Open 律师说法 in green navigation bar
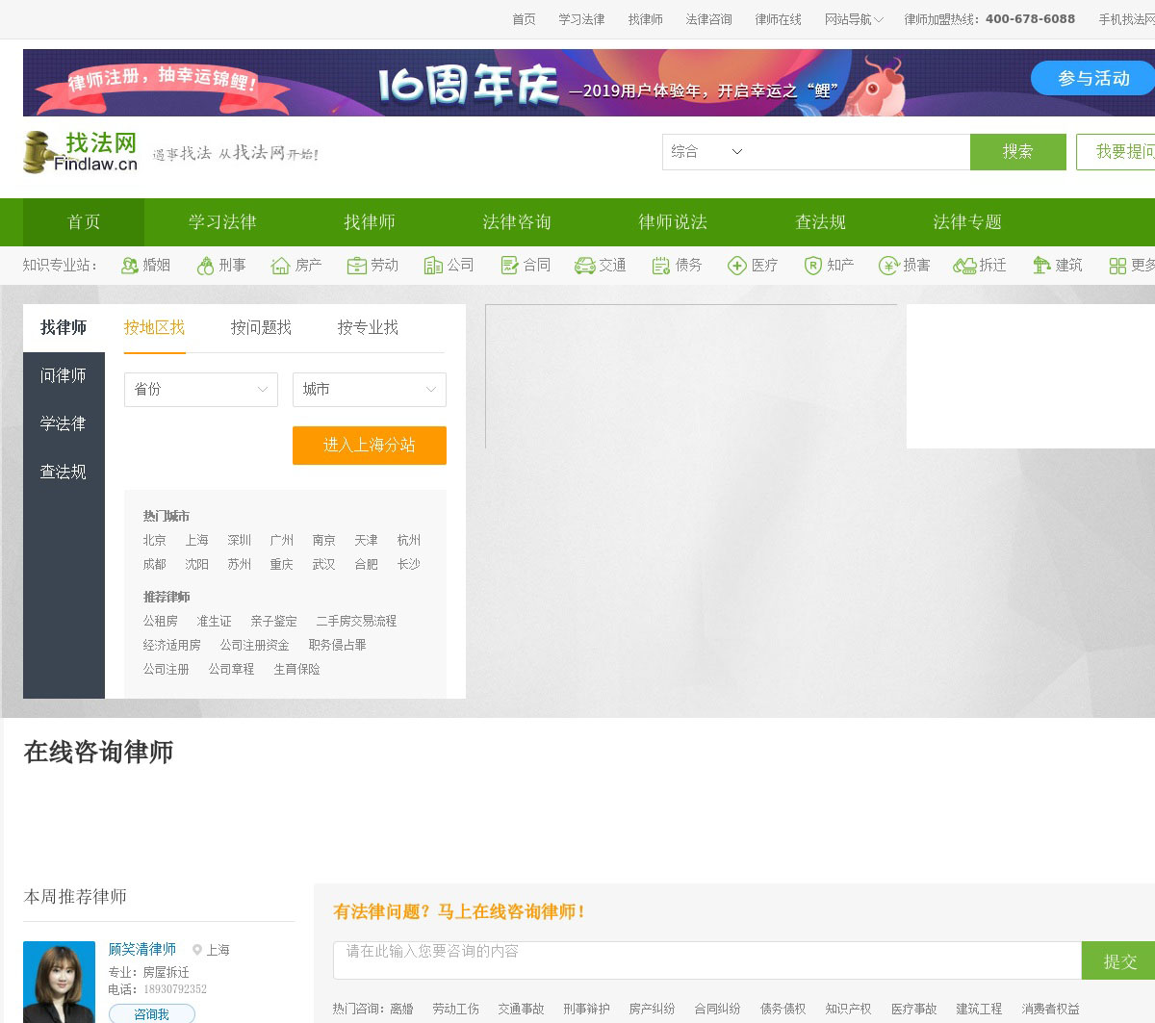Image resolution: width=1155 pixels, height=1023 pixels. [673, 222]
